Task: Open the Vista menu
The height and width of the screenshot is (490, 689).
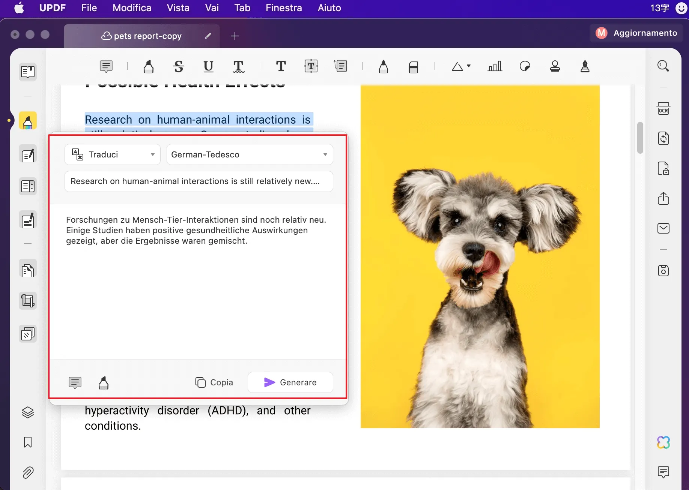Action: (178, 8)
